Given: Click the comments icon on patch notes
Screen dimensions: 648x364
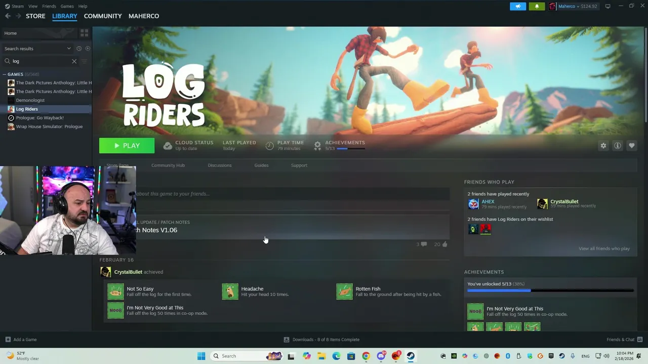Looking at the screenshot, I should tap(424, 244).
